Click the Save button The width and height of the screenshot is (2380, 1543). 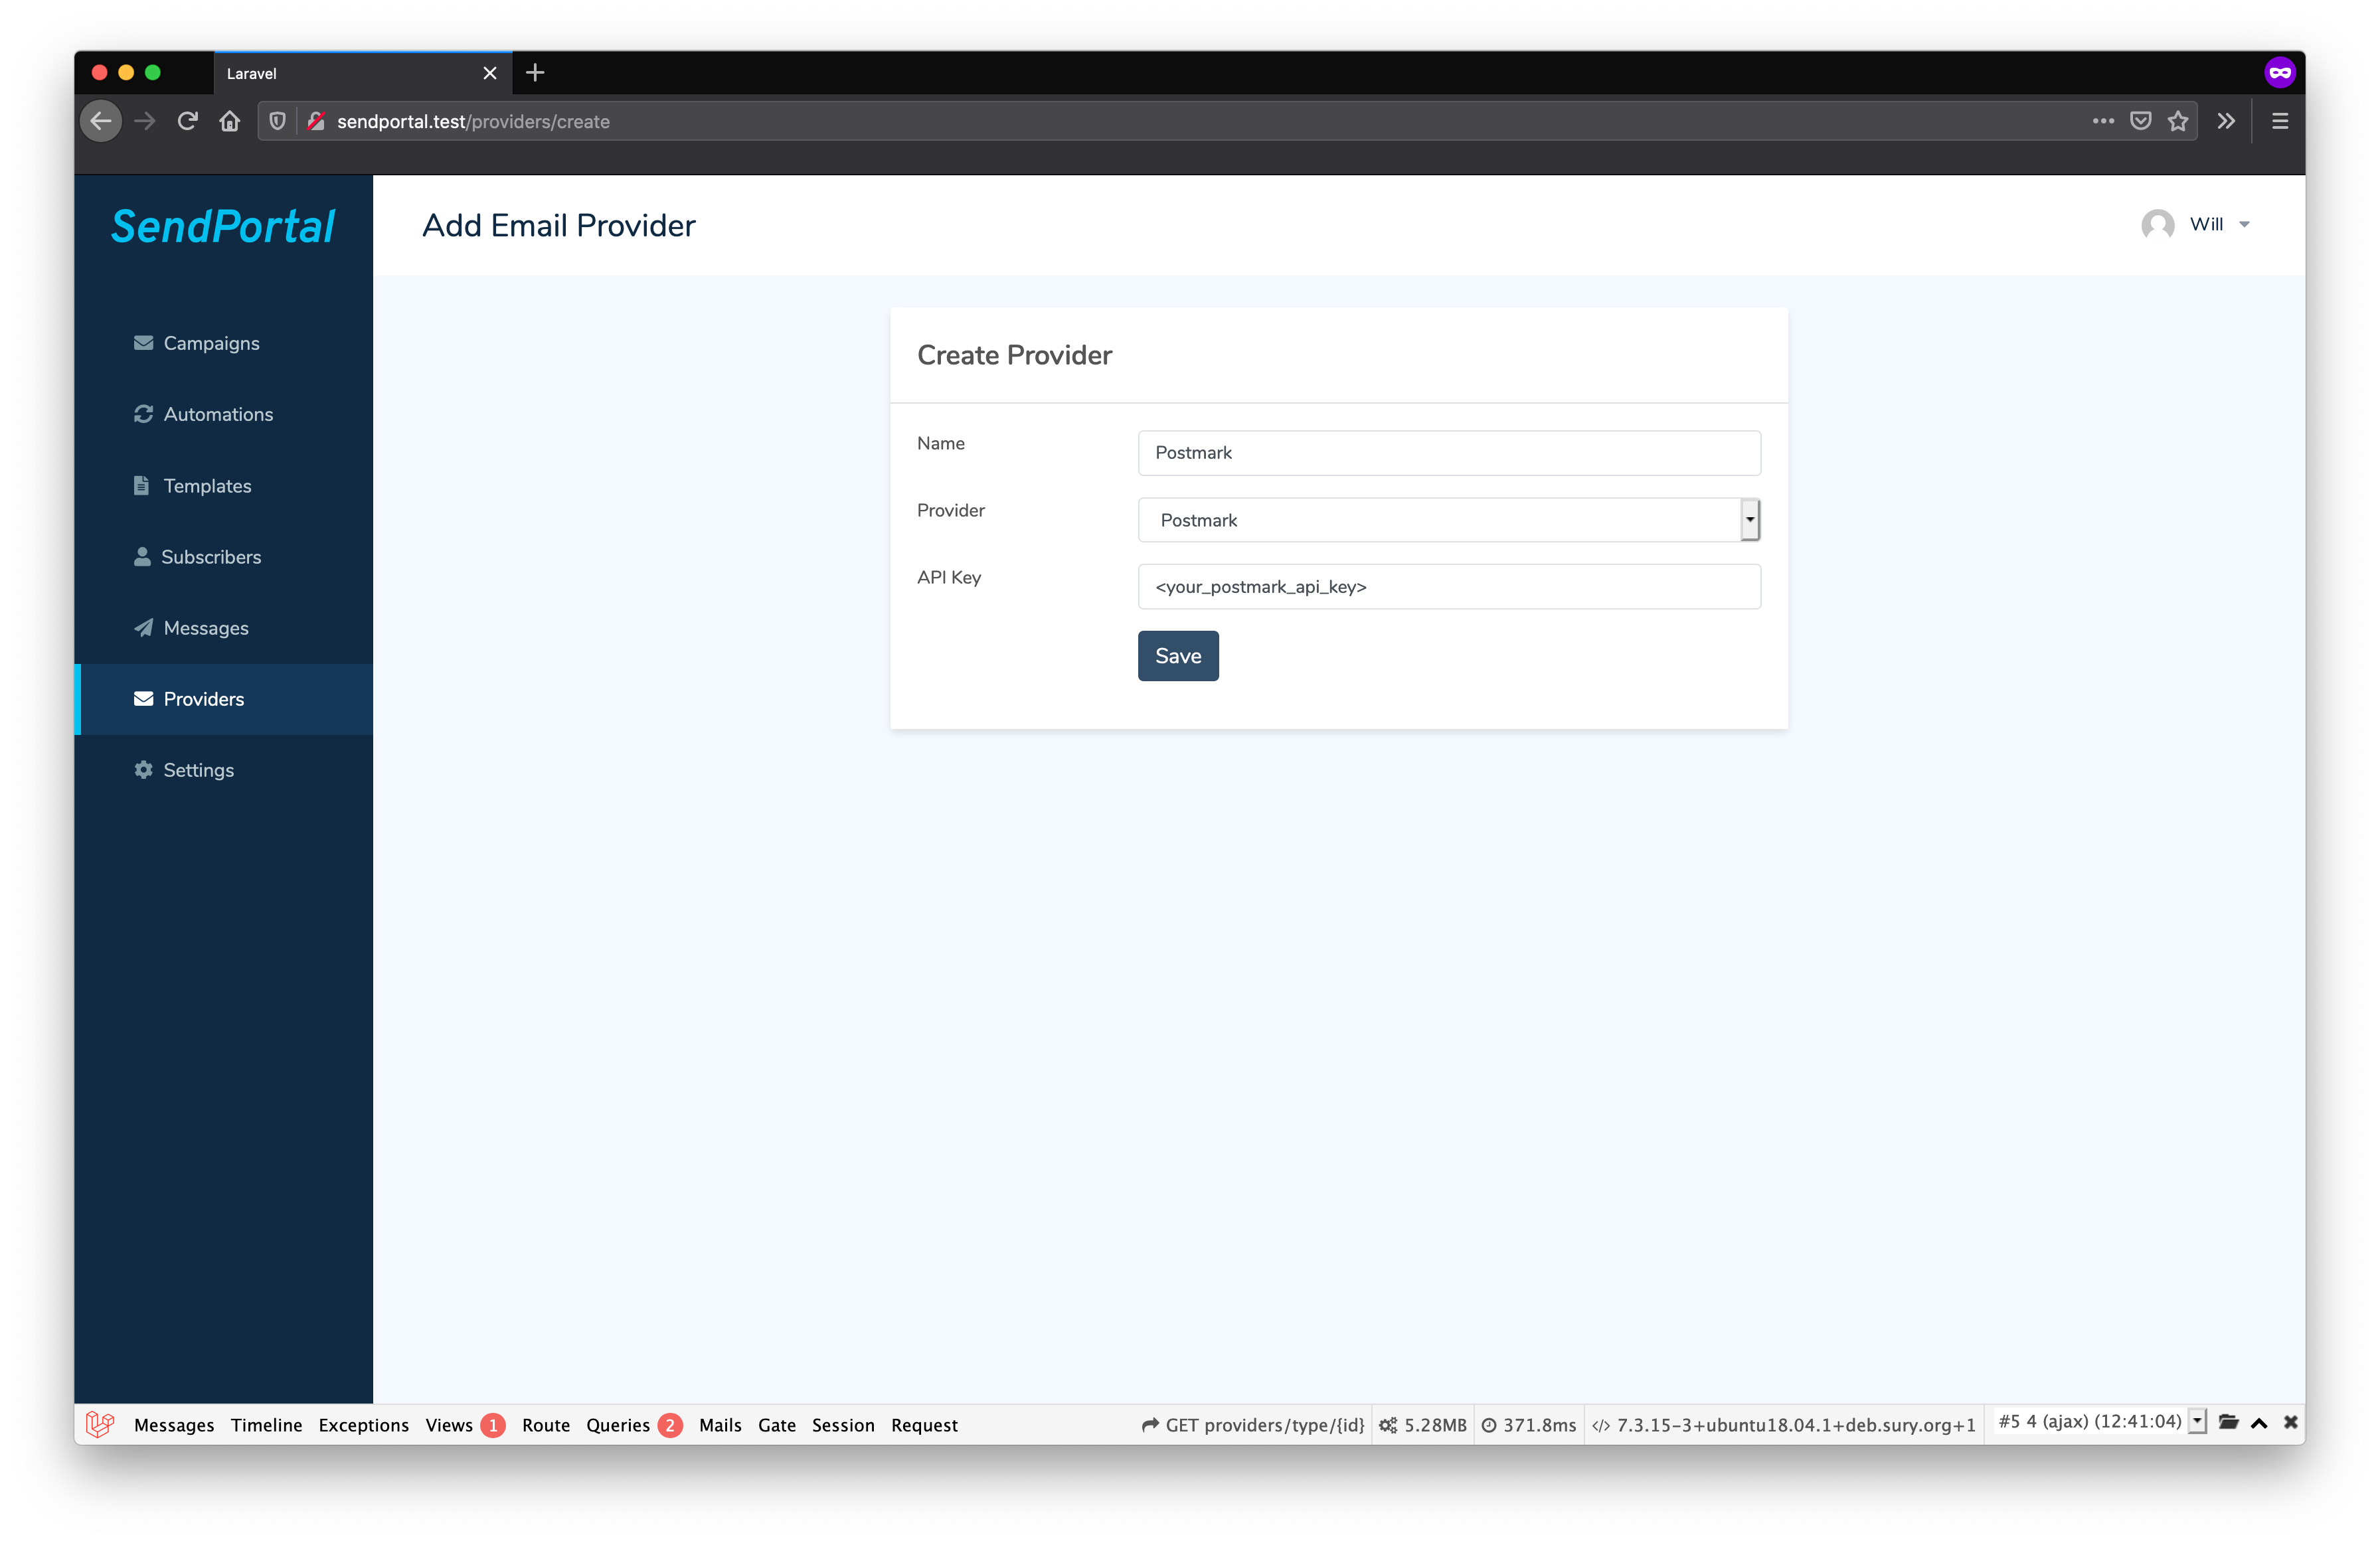(1178, 655)
